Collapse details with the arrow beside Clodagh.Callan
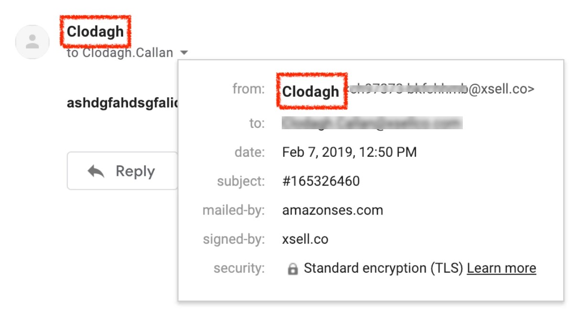 (184, 53)
